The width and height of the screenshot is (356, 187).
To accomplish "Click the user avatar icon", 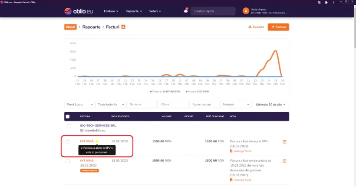I will coord(246,11).
